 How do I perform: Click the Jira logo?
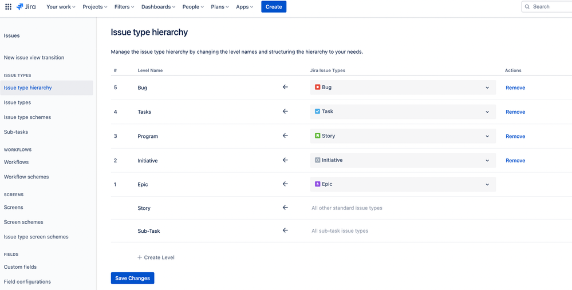pos(26,7)
